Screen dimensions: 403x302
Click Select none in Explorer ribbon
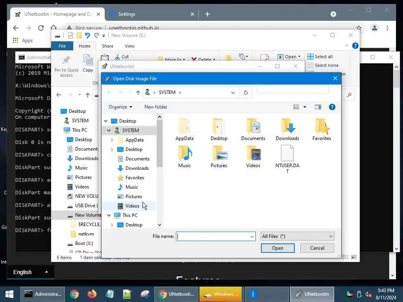click(x=323, y=65)
